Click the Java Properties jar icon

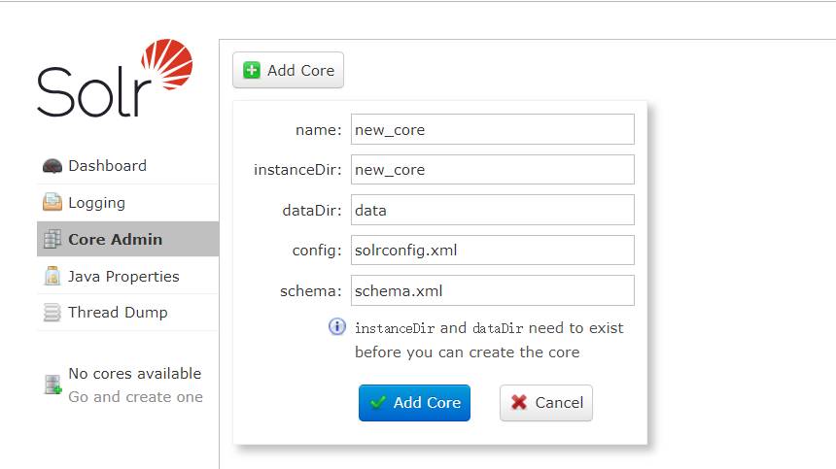click(52, 277)
